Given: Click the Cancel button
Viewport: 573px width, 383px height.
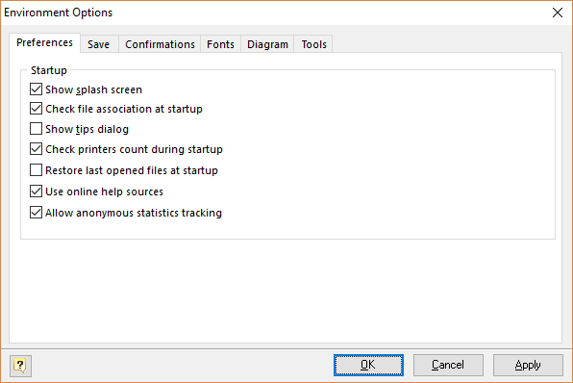Looking at the screenshot, I should coord(448,365).
